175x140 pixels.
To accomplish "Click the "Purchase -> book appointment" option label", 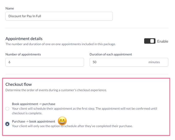I will (34, 122).
